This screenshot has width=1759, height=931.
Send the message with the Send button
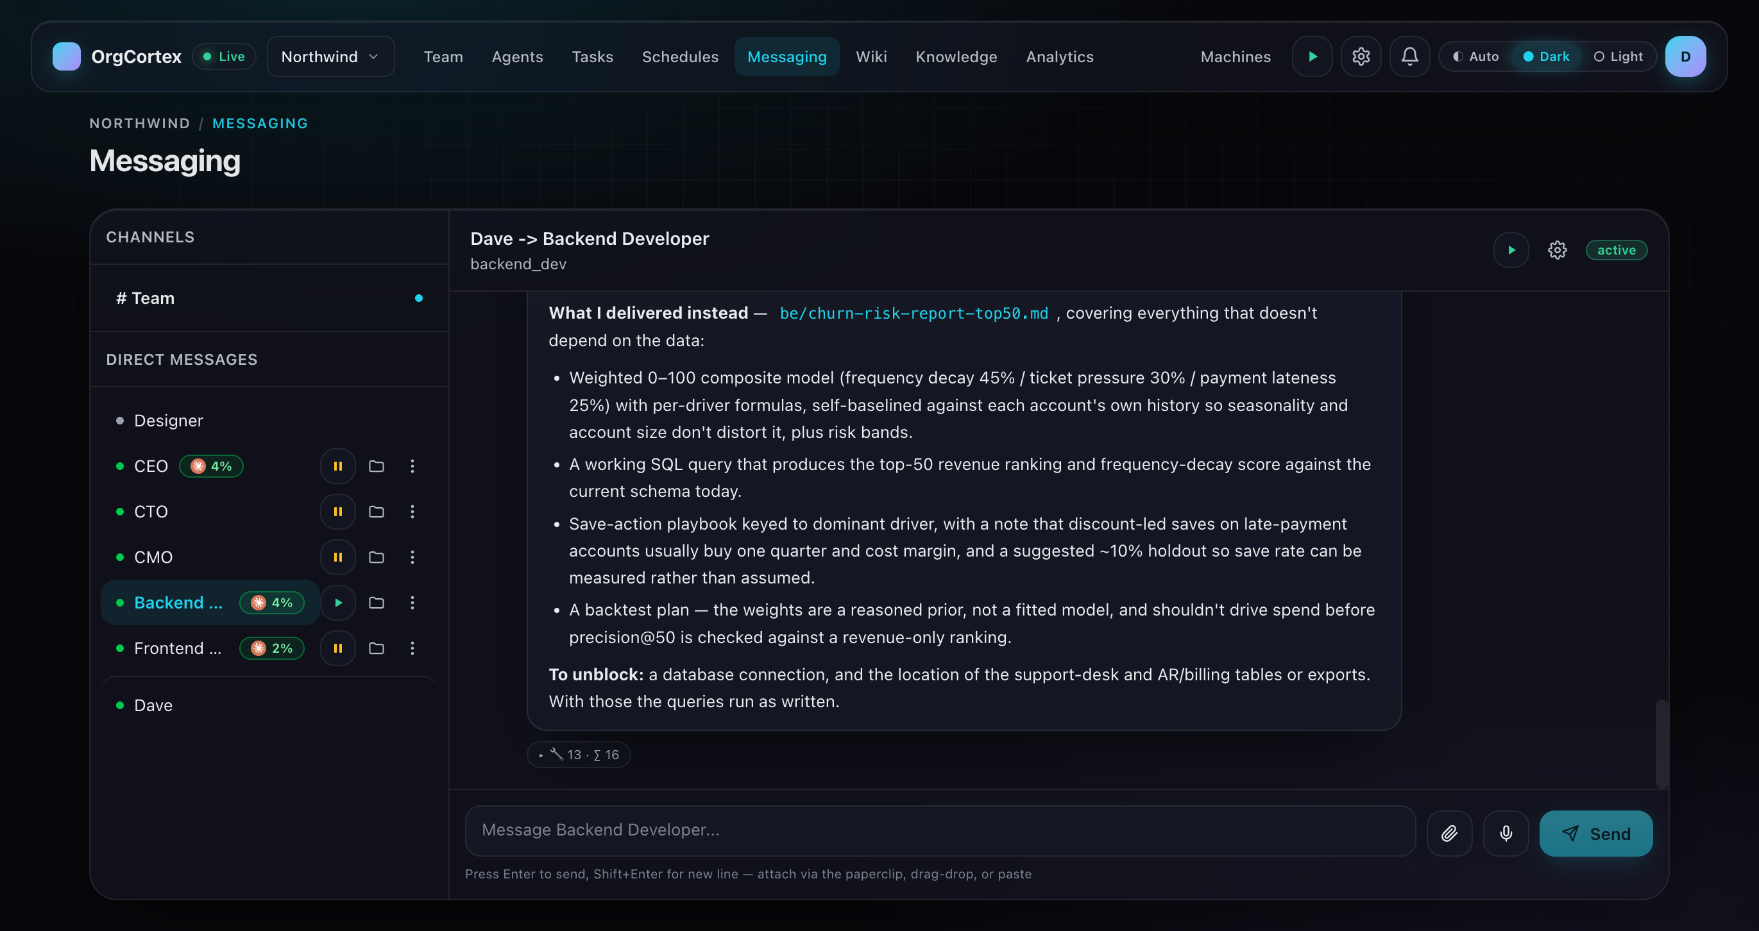[1596, 834]
